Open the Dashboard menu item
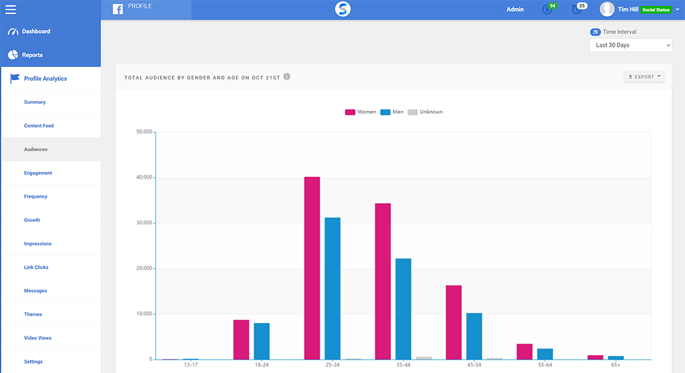 point(51,31)
